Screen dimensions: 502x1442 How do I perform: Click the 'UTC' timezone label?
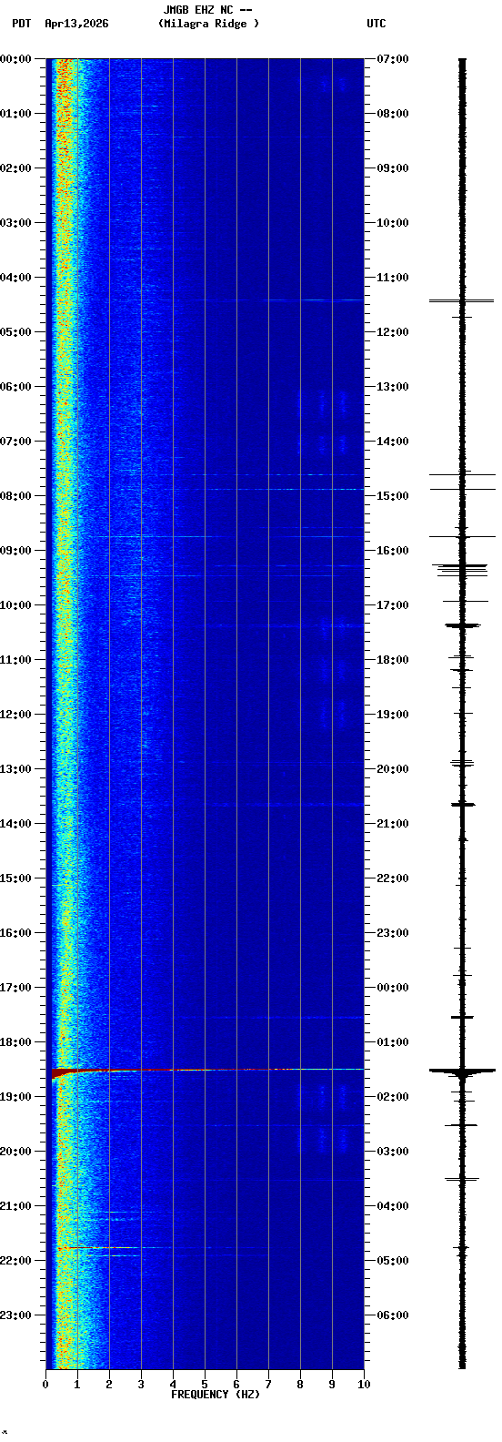click(x=376, y=24)
